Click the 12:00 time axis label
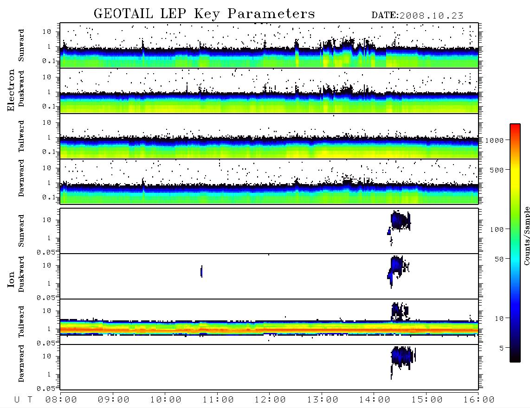 click(x=270, y=400)
